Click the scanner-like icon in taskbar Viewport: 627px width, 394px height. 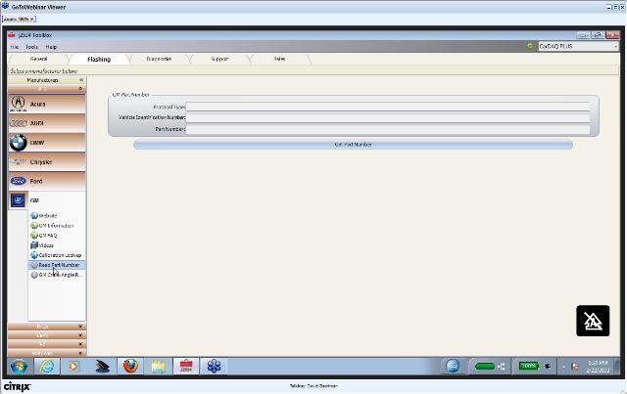(x=102, y=366)
